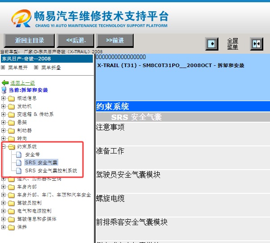Expand the 电气和电源控制 tree node
Image resolution: width=270 pixels, height=243 pixels.
coord(3,211)
